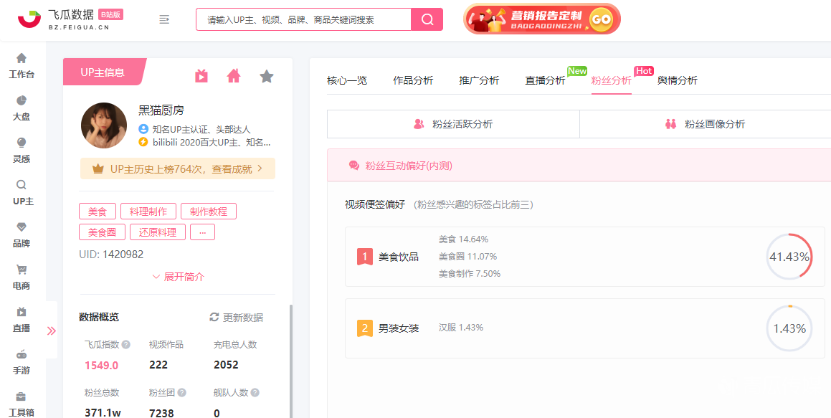Expand the sidebar with double arrow
This screenshot has width=831, height=418.
(x=52, y=331)
